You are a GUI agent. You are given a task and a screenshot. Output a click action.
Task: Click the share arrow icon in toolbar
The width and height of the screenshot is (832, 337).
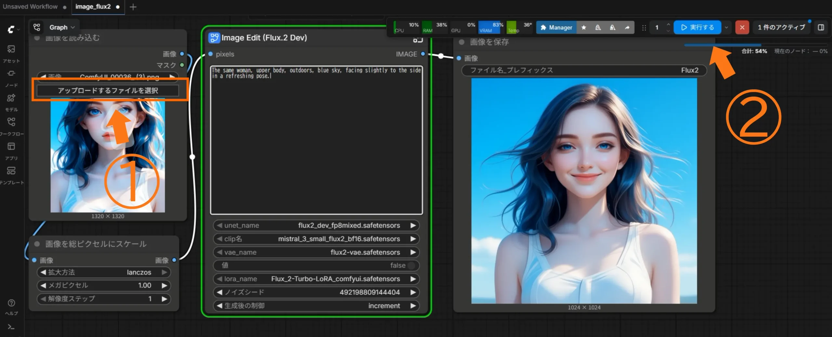[627, 28]
